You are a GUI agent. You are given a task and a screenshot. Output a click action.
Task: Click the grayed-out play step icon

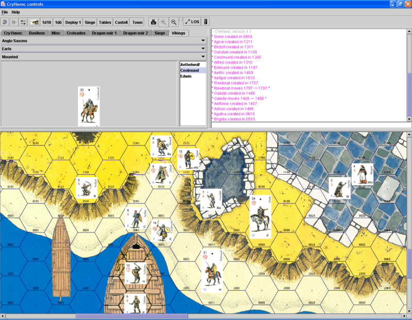[x=14, y=22]
